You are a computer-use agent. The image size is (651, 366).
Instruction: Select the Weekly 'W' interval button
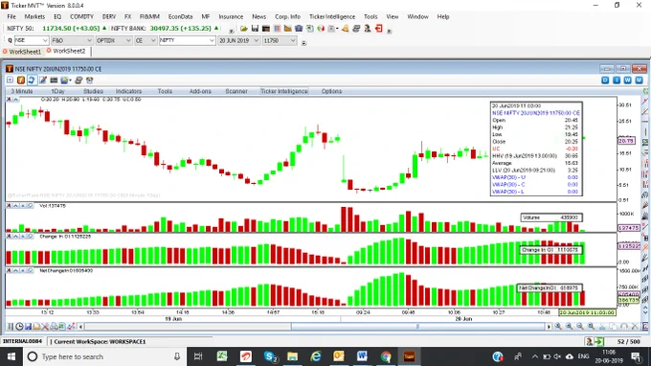[627, 80]
